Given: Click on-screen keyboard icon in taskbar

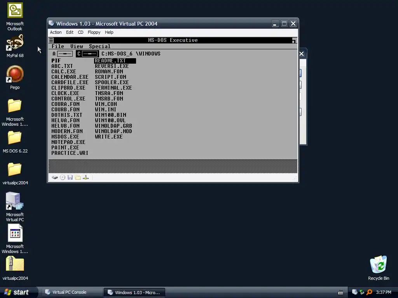Looking at the screenshot, I should (340, 293).
